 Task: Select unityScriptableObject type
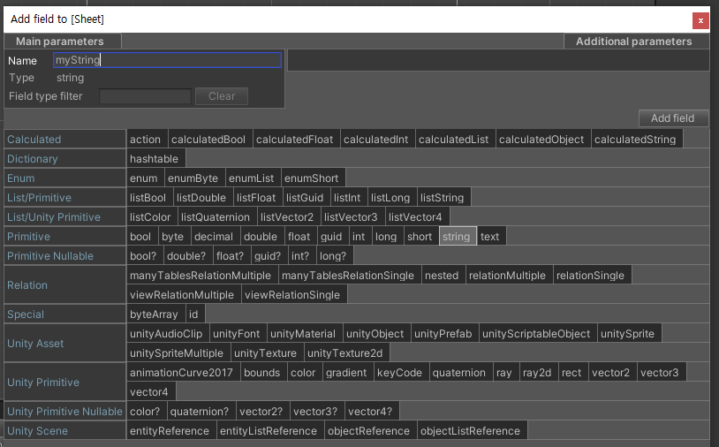(x=536, y=334)
